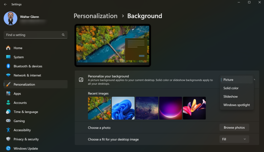264x152 pixels.
Task: Click Personalization breadcrumb link
Action: pos(95,16)
